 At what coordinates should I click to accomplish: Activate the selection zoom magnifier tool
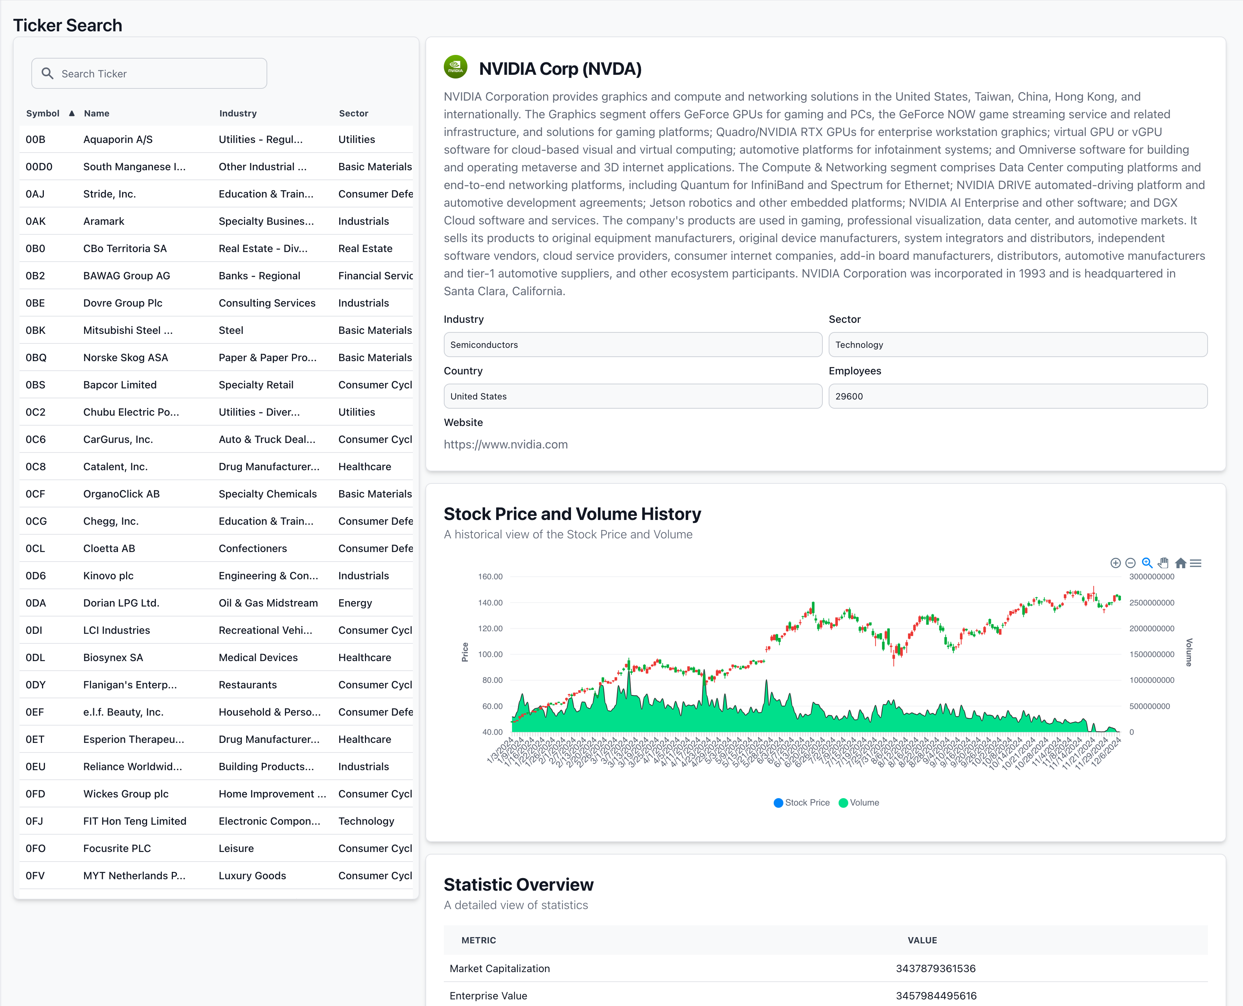[1147, 563]
